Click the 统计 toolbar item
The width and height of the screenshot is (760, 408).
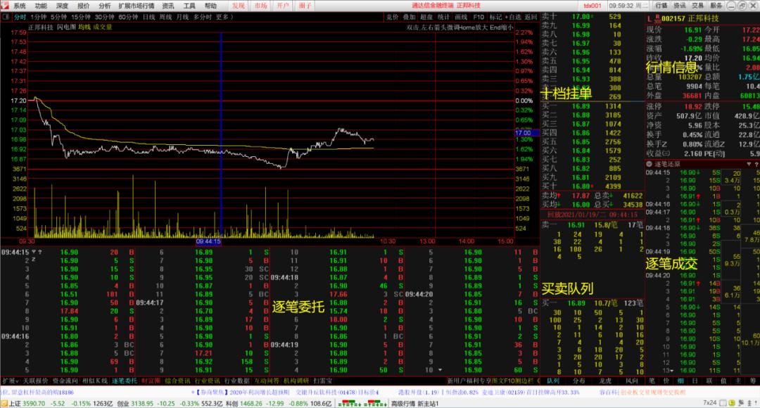click(443, 17)
